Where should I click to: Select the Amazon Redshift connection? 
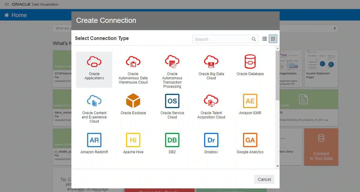94,140
